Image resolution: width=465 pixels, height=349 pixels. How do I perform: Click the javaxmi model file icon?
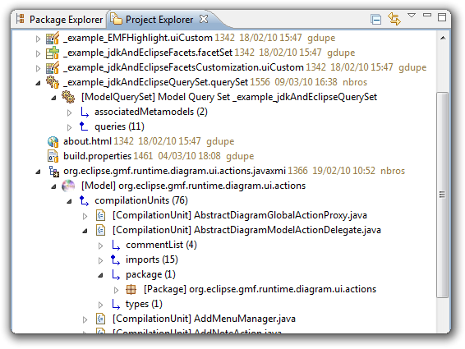tap(54, 171)
